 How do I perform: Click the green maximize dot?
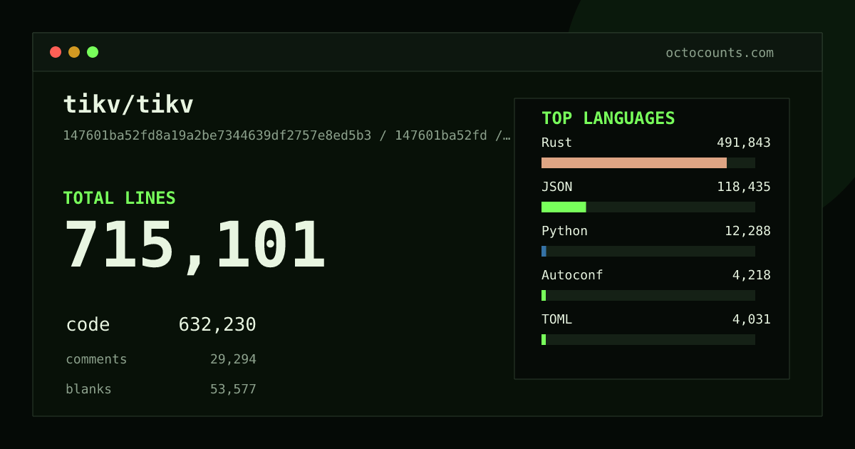[x=93, y=52]
